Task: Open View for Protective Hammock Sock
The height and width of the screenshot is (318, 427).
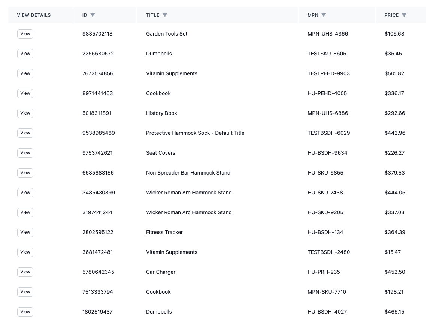Action: point(25,133)
